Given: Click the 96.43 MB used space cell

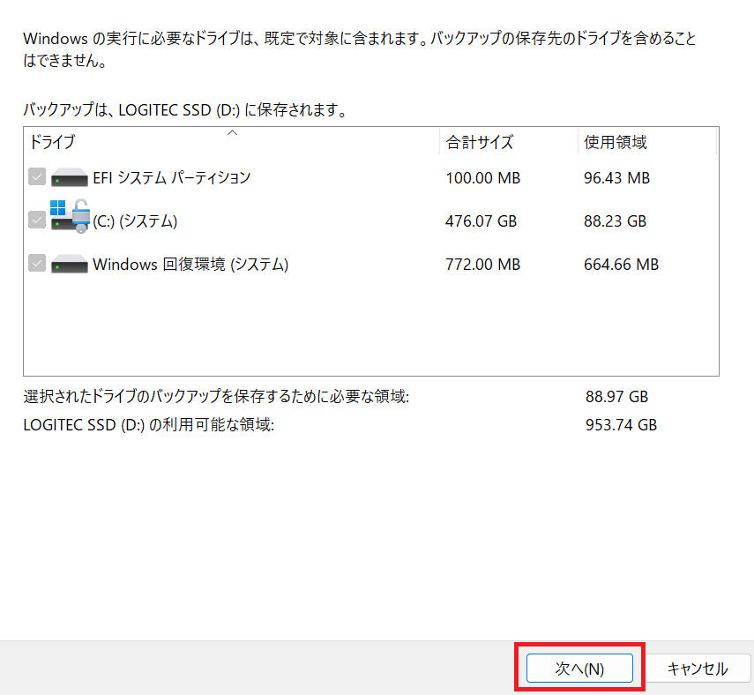Looking at the screenshot, I should (616, 178).
